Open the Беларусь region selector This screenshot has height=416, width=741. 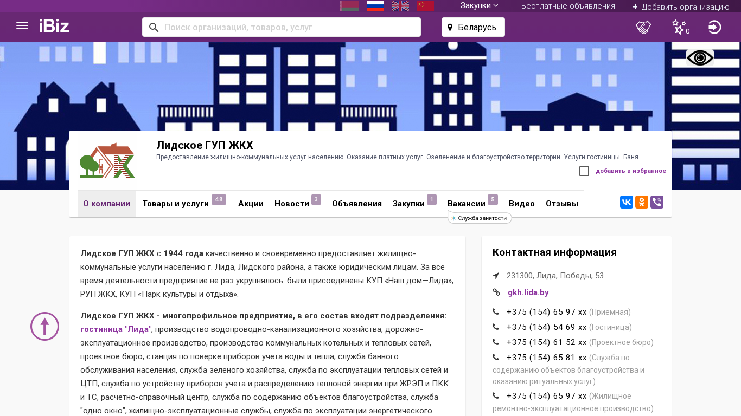coord(473,27)
